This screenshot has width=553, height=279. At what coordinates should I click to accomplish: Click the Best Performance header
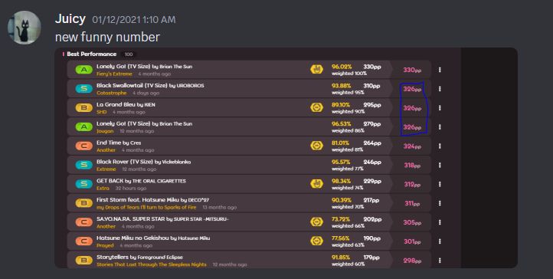click(x=91, y=54)
